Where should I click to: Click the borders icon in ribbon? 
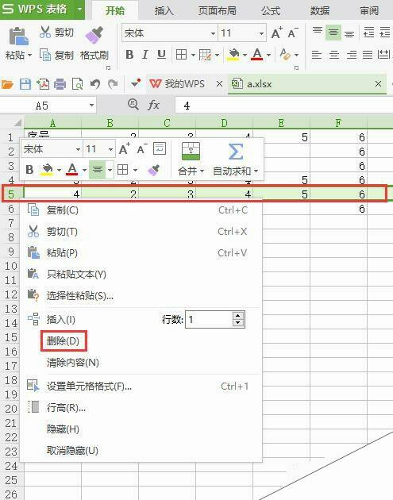(x=182, y=55)
